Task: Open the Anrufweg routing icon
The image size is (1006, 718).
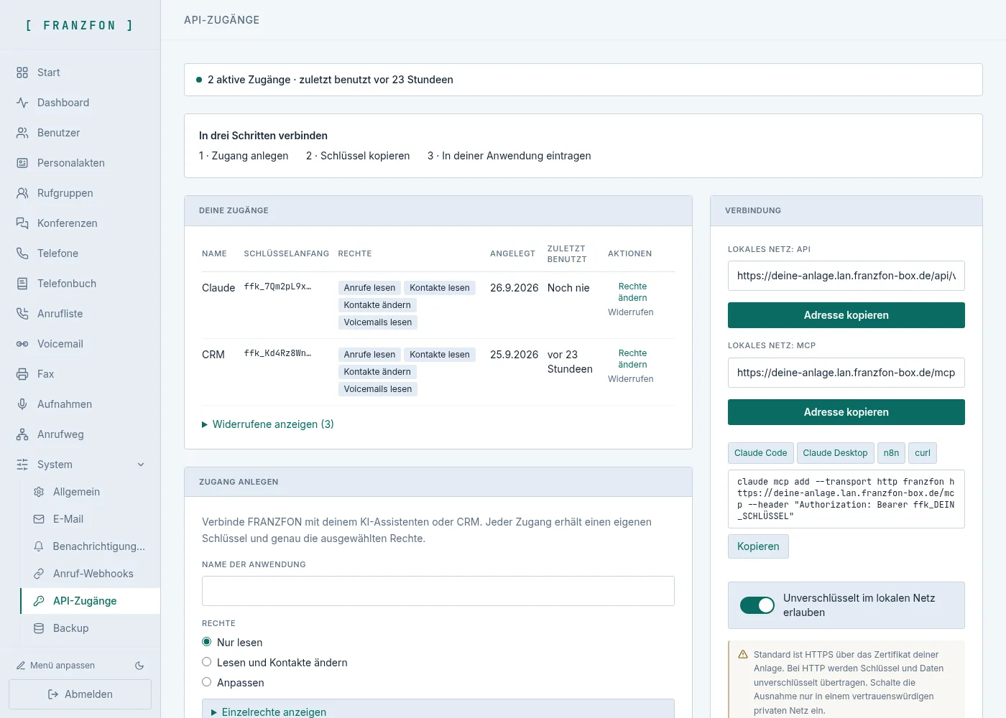Action: (22, 434)
